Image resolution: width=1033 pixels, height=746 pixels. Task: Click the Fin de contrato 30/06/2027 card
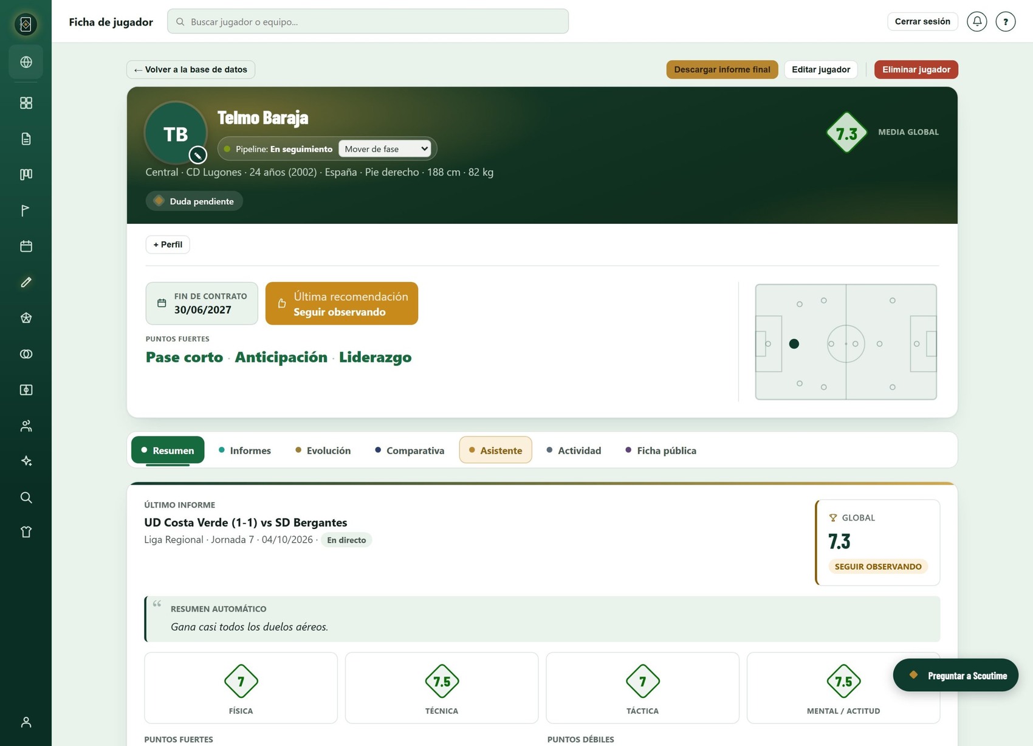202,303
